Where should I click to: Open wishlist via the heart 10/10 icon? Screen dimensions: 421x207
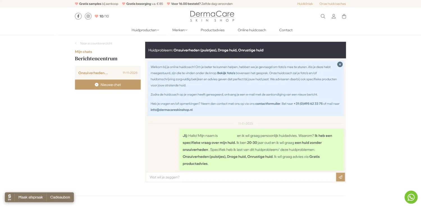[x=102, y=16]
